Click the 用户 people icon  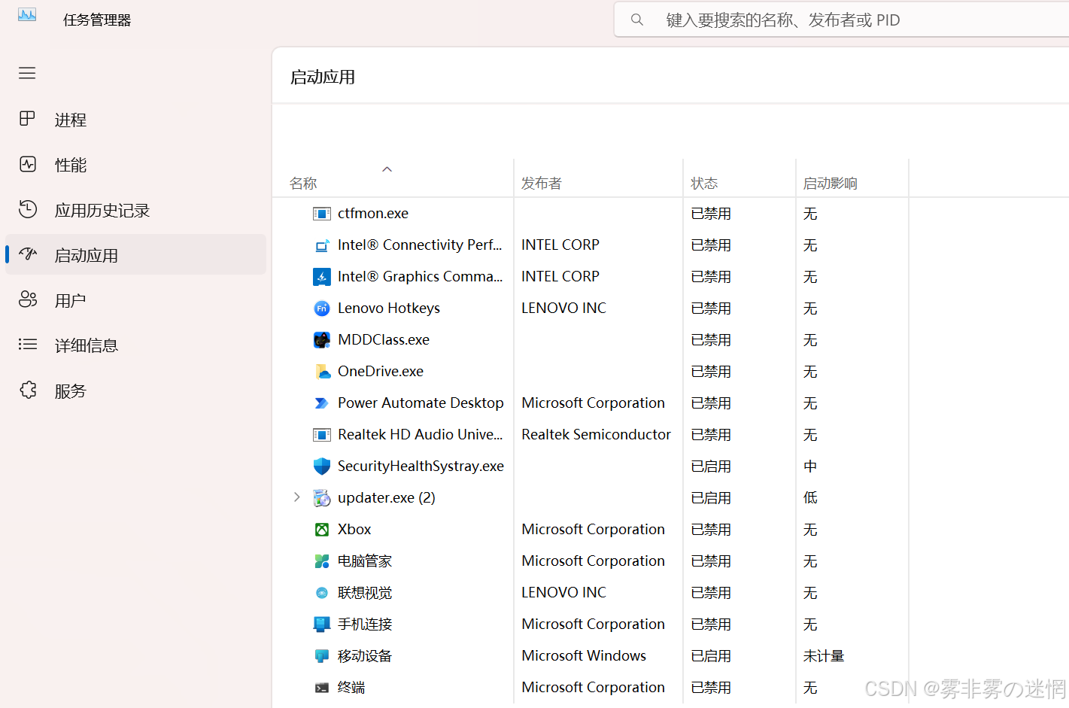click(28, 299)
